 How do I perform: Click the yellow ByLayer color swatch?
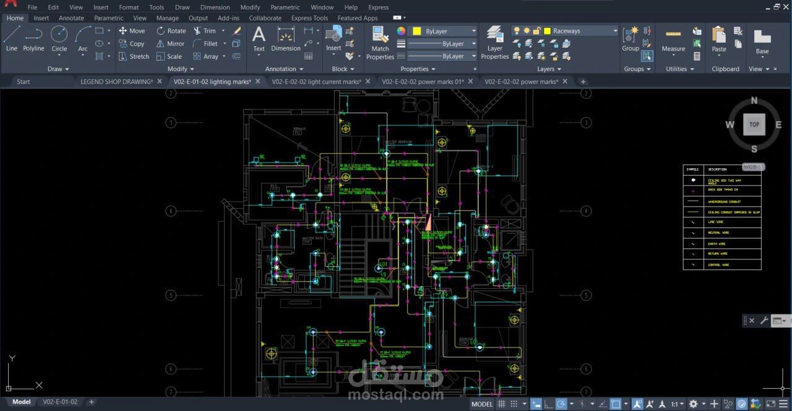tap(418, 32)
